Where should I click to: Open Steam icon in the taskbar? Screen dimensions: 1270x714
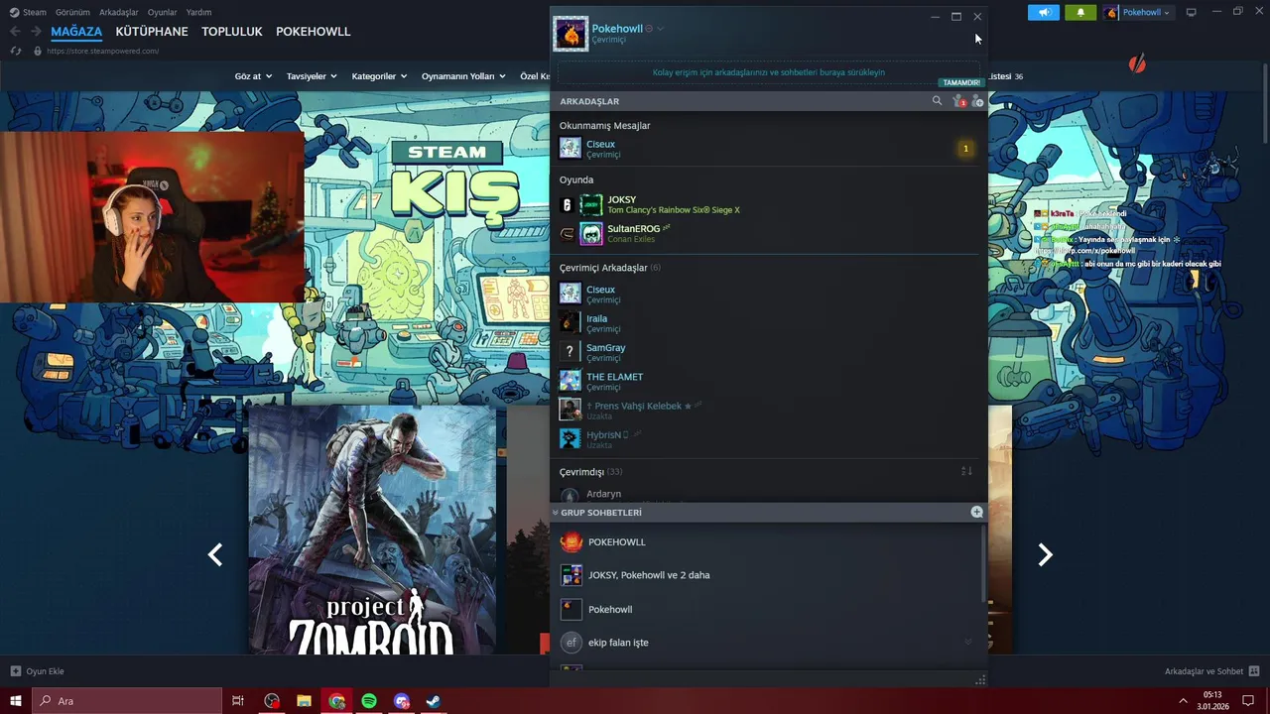[x=434, y=701]
